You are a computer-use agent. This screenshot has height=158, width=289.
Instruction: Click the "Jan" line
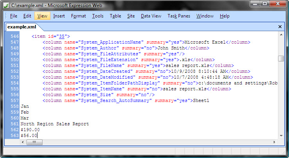pos(25,106)
